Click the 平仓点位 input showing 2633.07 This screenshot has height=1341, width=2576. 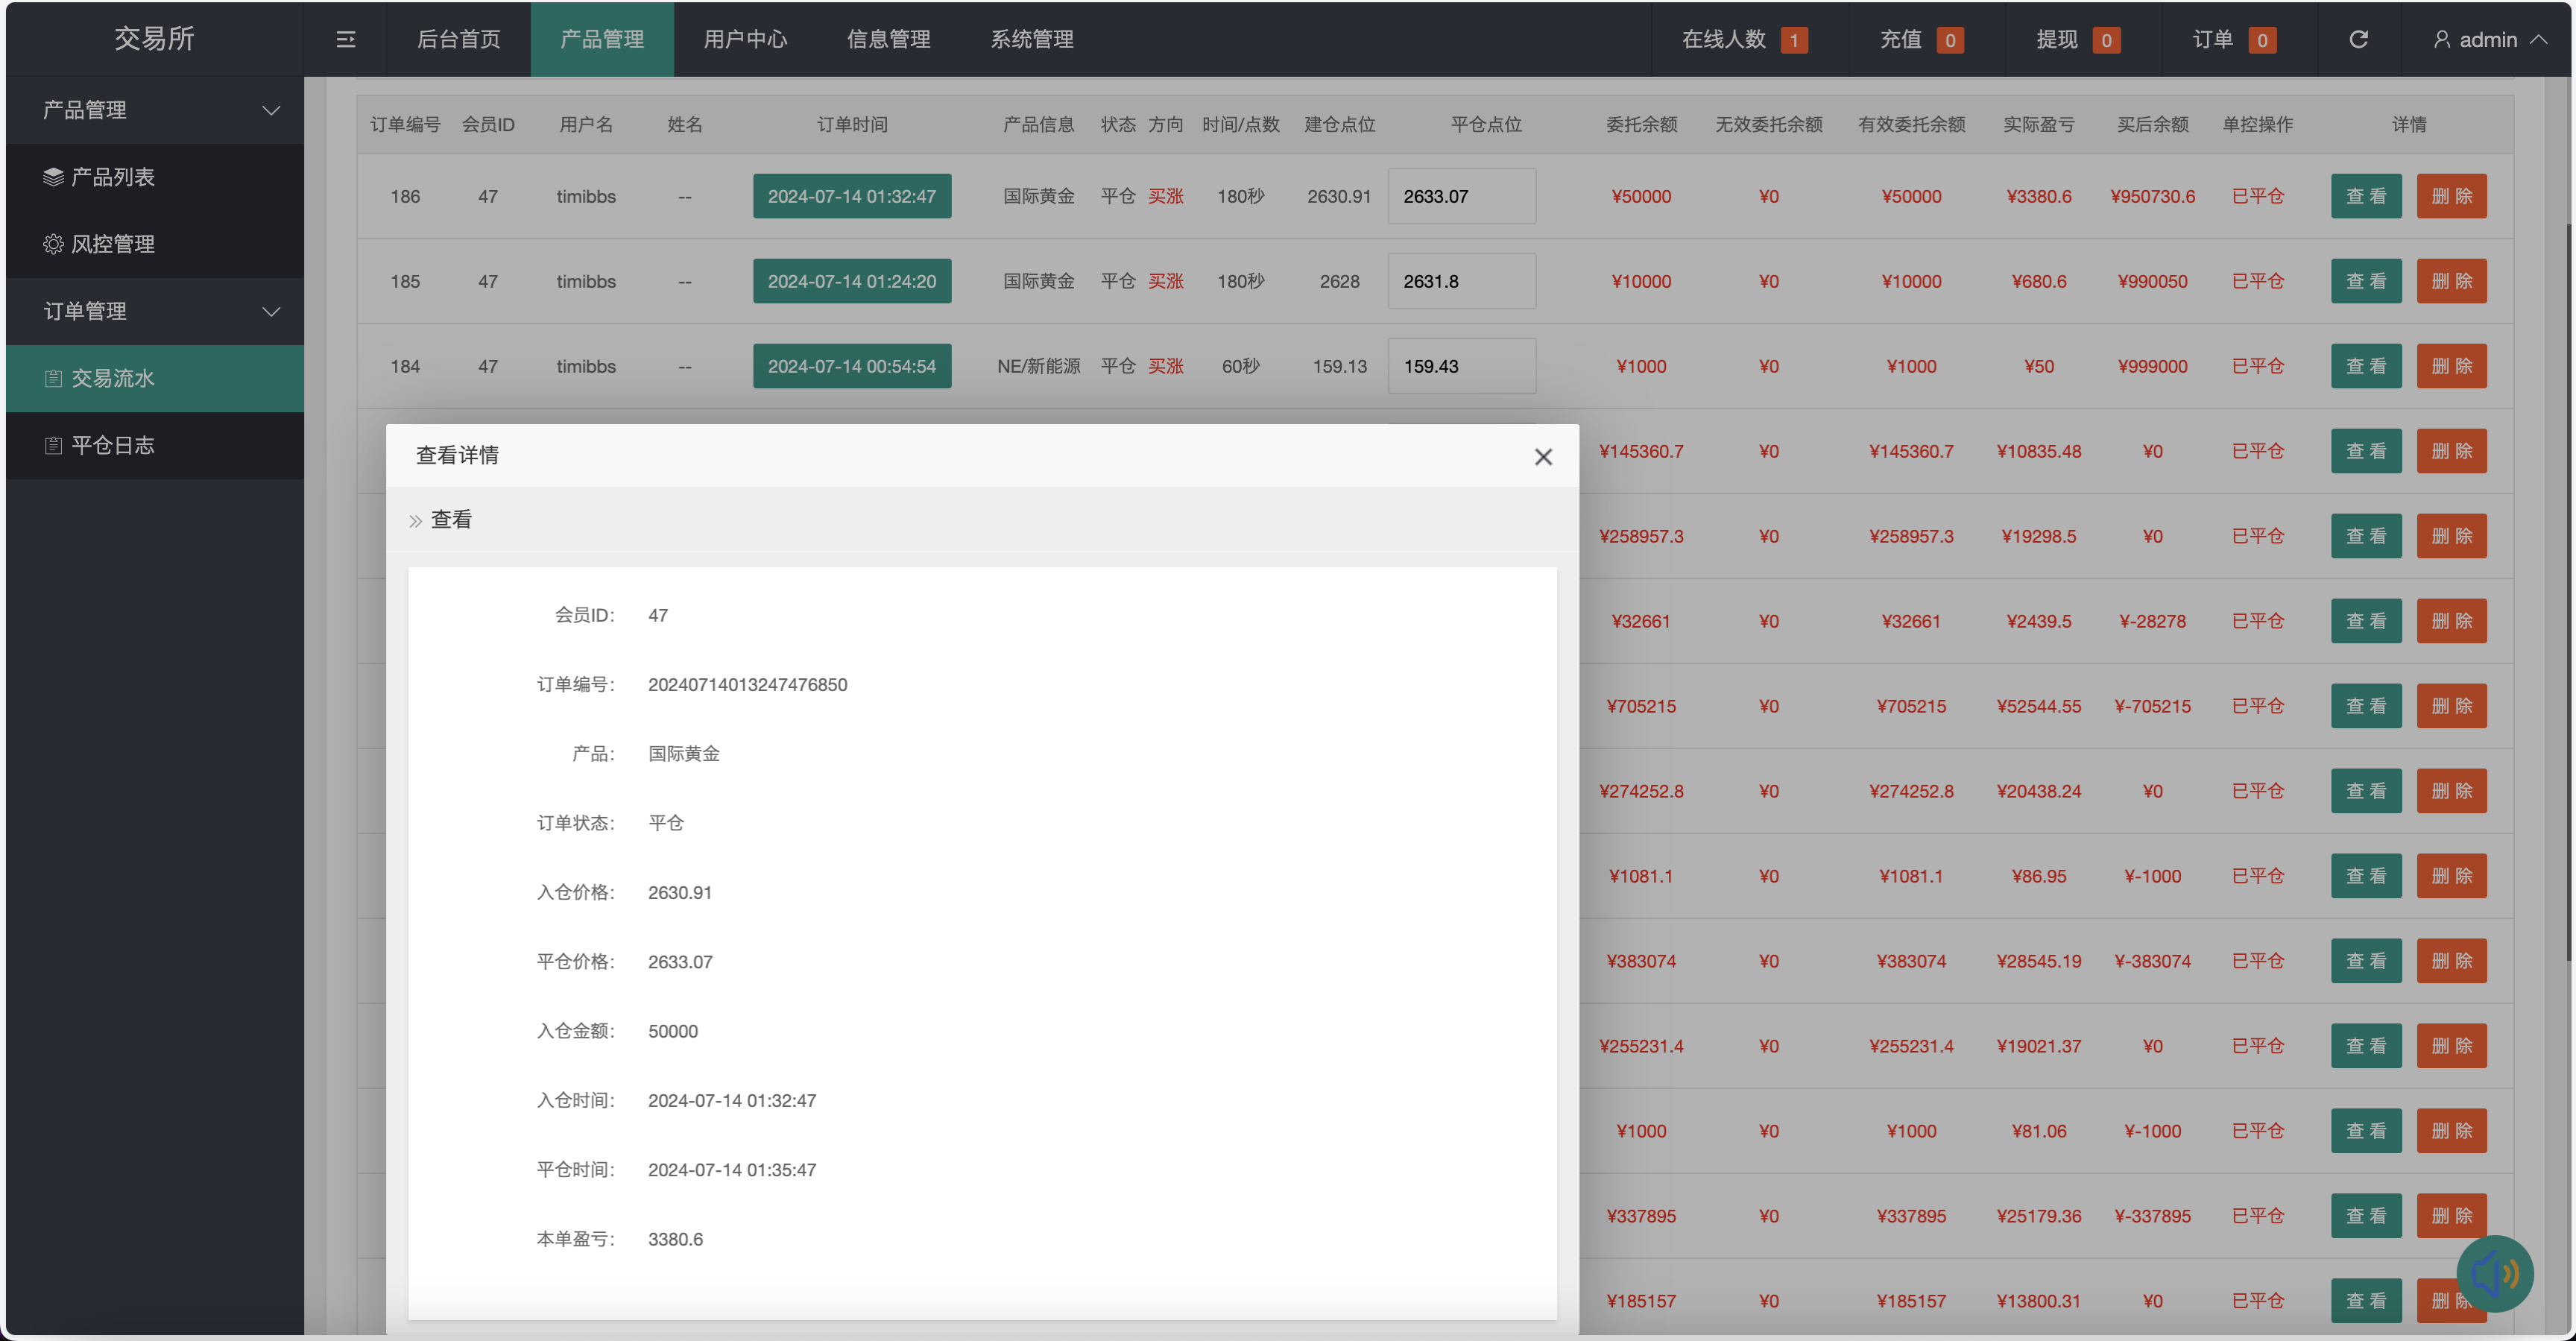pos(1461,196)
